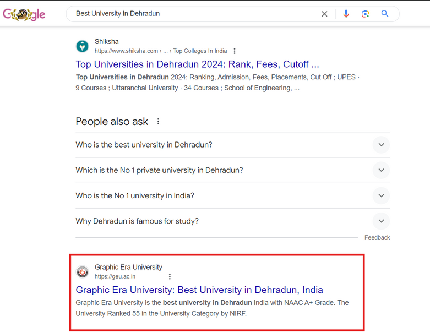Clear the search box text
This screenshot has width=430, height=332.
click(325, 14)
